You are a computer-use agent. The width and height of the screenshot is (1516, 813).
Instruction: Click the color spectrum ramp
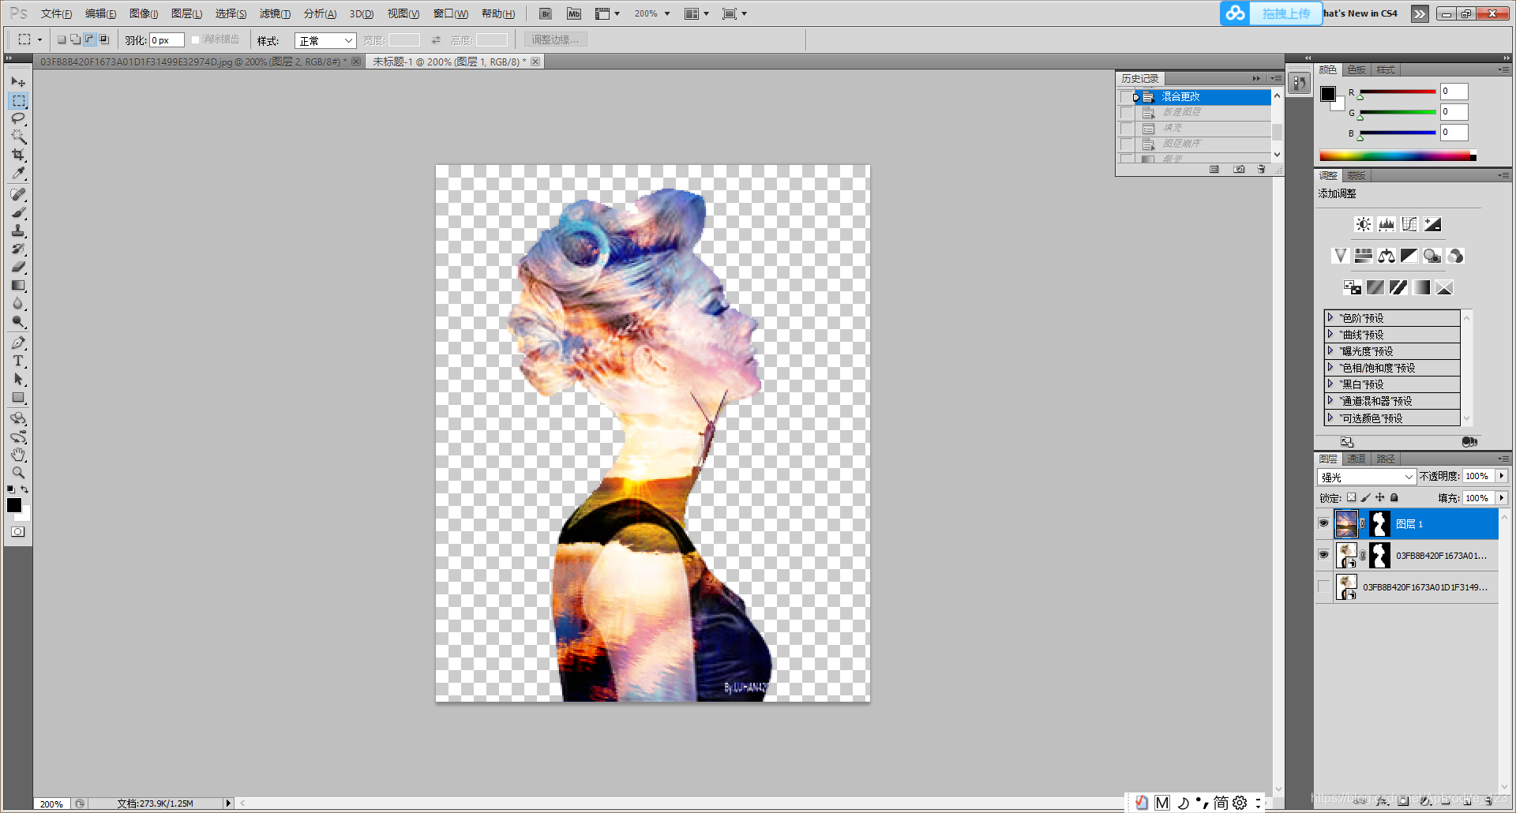pos(1397,155)
